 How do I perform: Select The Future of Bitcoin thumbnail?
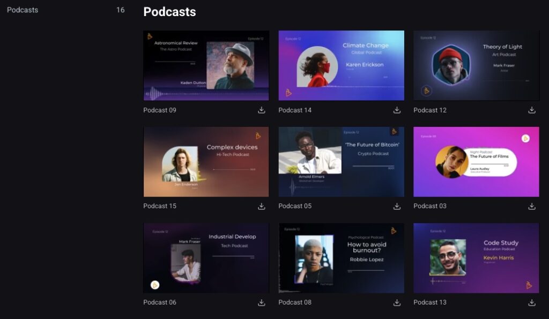(x=341, y=162)
